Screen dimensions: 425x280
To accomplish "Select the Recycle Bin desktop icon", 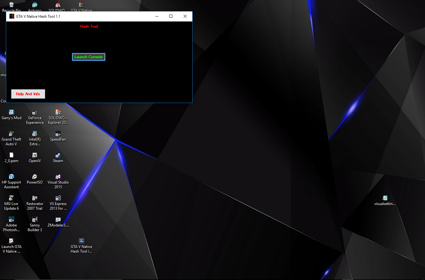I will pos(12,7).
